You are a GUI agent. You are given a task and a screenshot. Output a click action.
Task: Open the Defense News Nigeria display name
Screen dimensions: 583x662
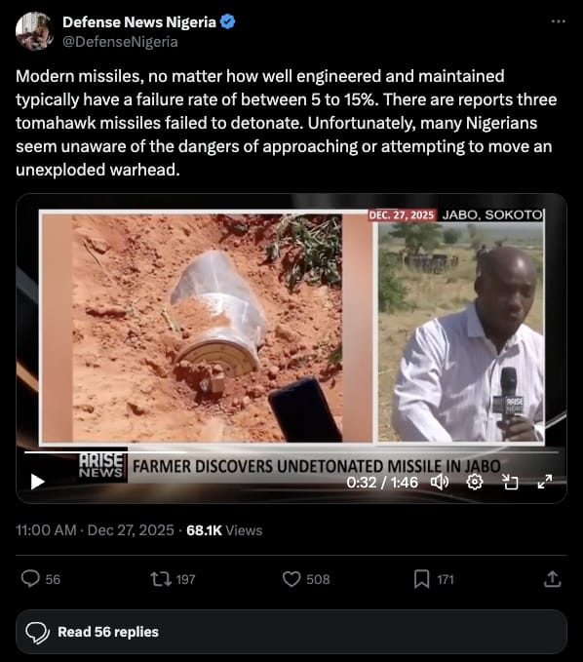coord(139,22)
